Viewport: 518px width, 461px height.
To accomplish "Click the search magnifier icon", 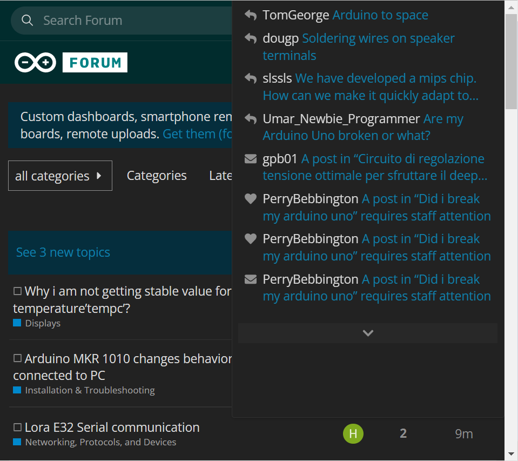I will pyautogui.click(x=27, y=21).
